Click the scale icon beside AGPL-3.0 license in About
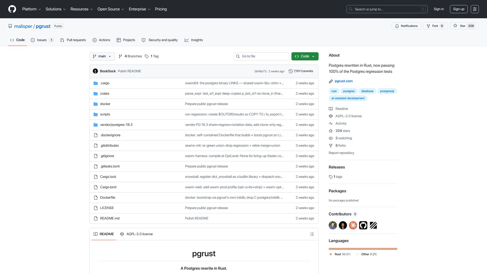 click(331, 116)
